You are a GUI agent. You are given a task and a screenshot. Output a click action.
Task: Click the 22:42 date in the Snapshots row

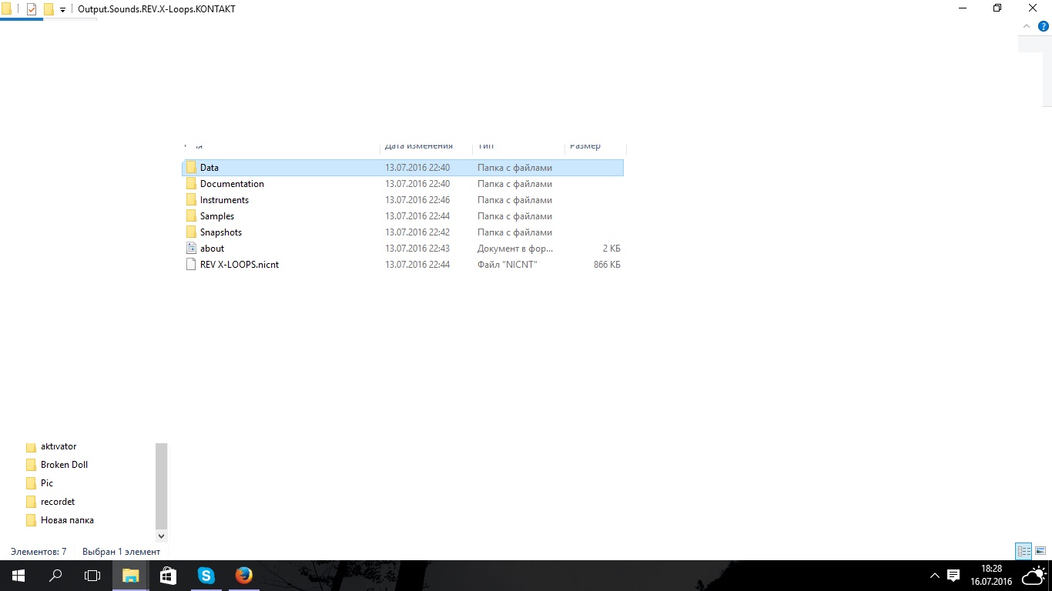[x=417, y=232]
